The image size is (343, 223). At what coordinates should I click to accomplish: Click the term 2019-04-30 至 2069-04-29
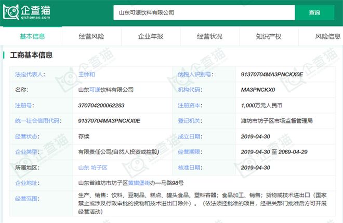click(274, 152)
